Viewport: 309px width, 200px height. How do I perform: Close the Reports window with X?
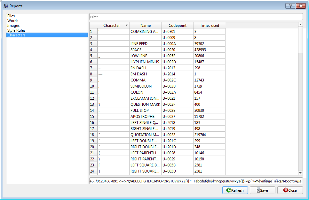click(x=301, y=6)
